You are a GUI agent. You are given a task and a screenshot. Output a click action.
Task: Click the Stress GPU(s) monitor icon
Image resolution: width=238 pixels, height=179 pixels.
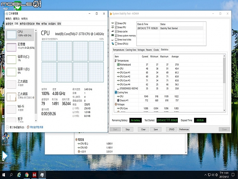pyautogui.click(x=113, y=44)
